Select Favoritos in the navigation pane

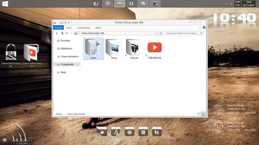tap(64, 40)
